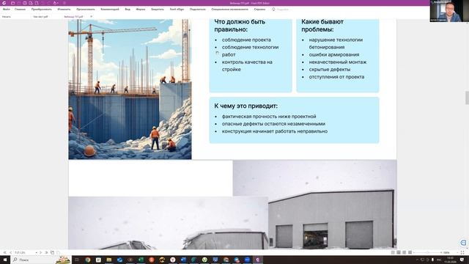Click the vertical scrollbar thumb
Screen dimensions: 469x264
click(x=467, y=98)
